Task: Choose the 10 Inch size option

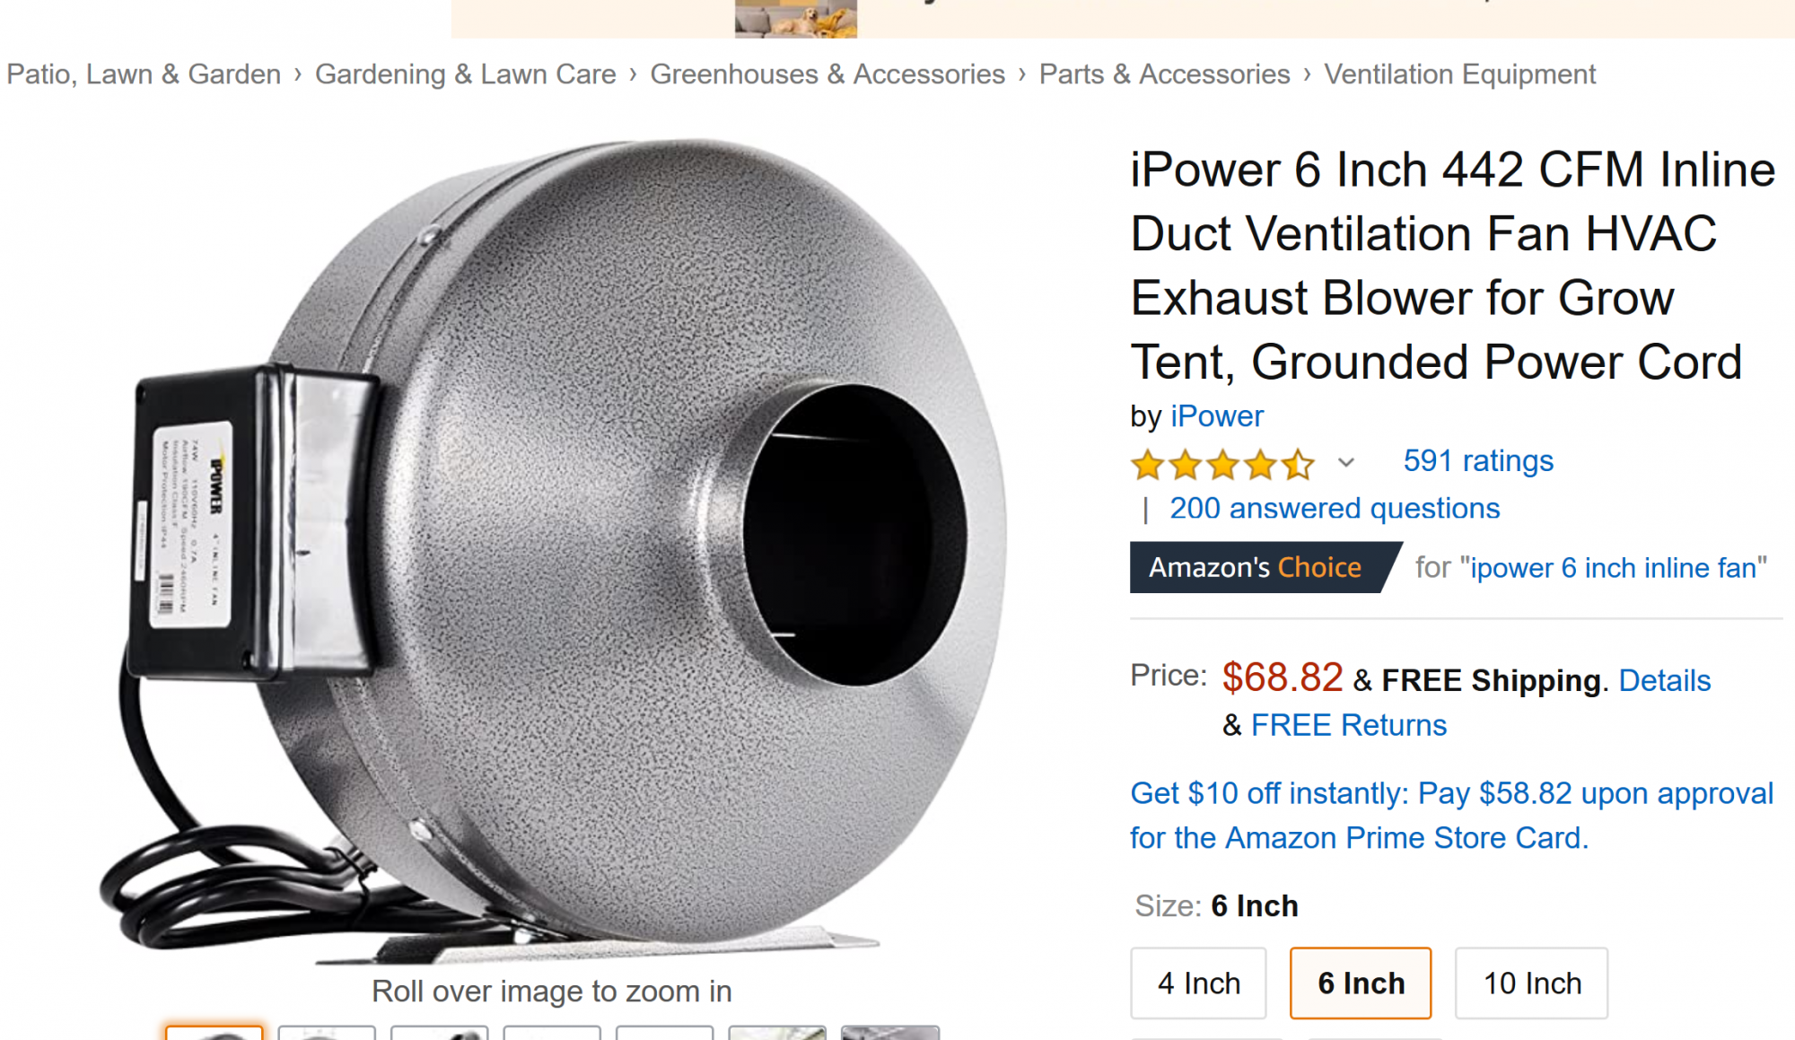Action: coord(1532,983)
